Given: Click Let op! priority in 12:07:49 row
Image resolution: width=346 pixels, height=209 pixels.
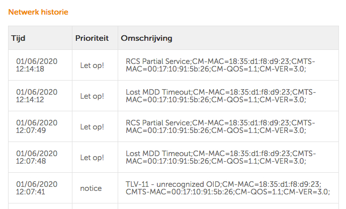Looking at the screenshot, I should [x=92, y=127].
